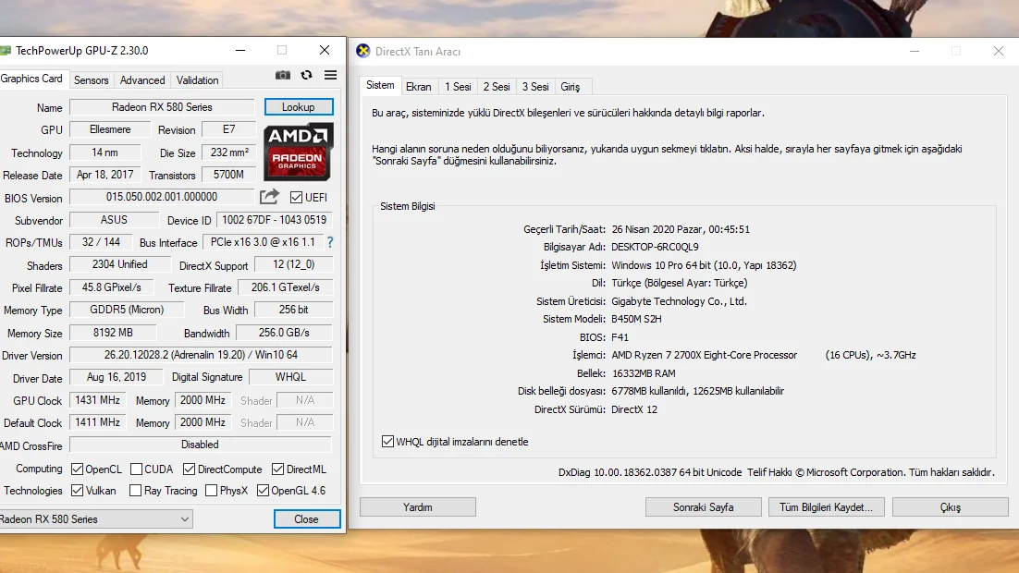Click the Bus Interface question mark

pos(330,242)
